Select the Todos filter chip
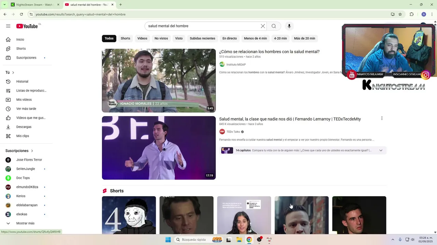Viewport: 437px width, 245px height. pyautogui.click(x=109, y=38)
